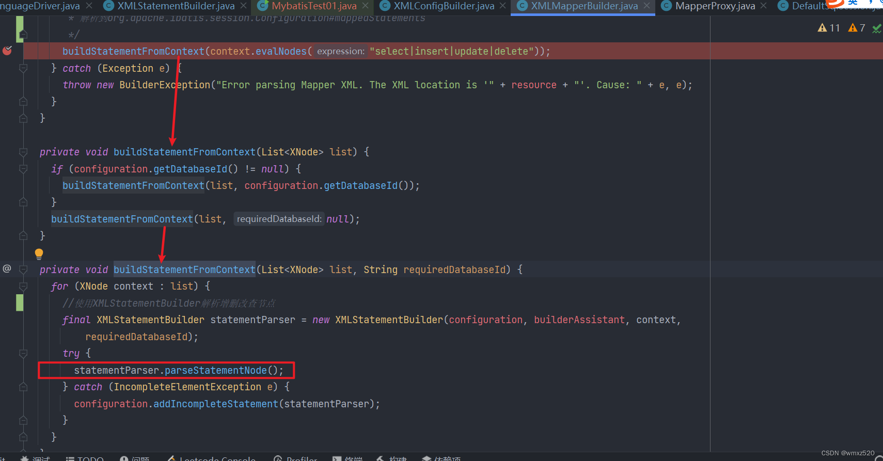The width and height of the screenshot is (883, 461).
Task: Click the green change marker beside the Chinese comment
Action: click(x=20, y=303)
